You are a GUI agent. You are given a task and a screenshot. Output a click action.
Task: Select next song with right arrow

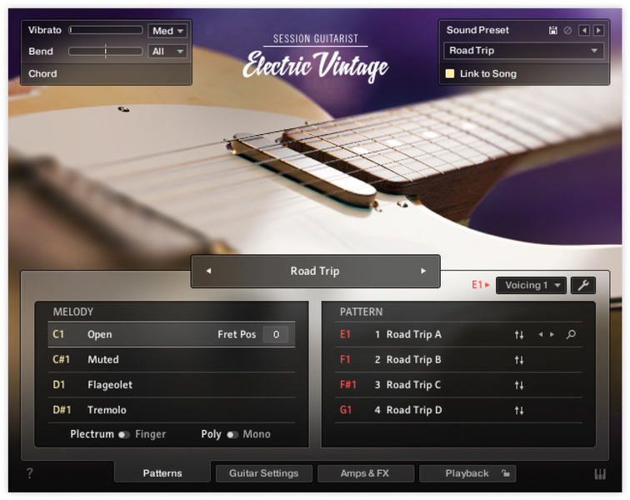click(423, 271)
